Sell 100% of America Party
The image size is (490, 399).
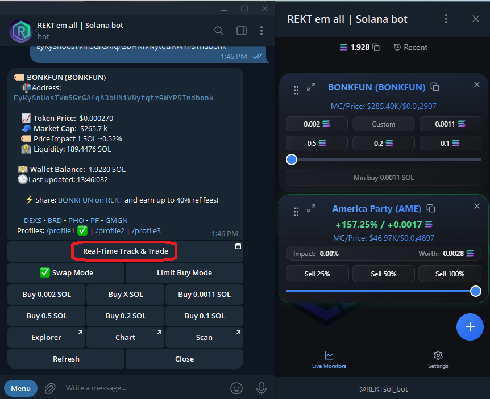coord(450,274)
